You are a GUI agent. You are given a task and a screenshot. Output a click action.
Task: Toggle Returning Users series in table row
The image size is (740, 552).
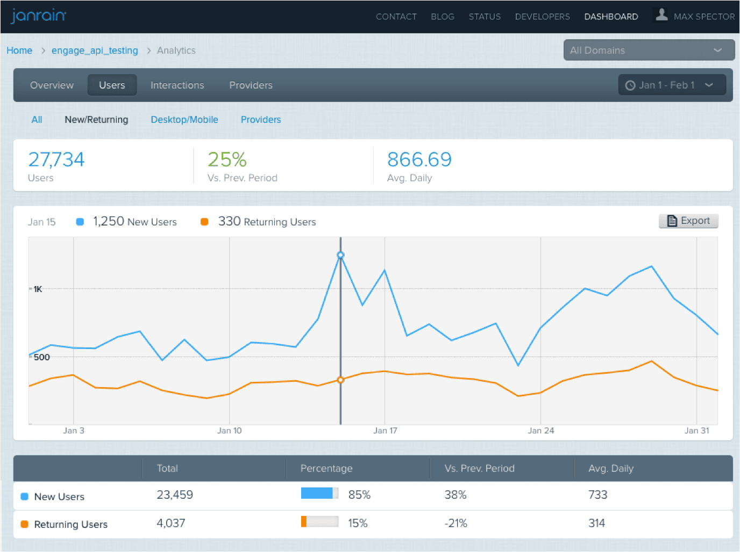tap(25, 525)
